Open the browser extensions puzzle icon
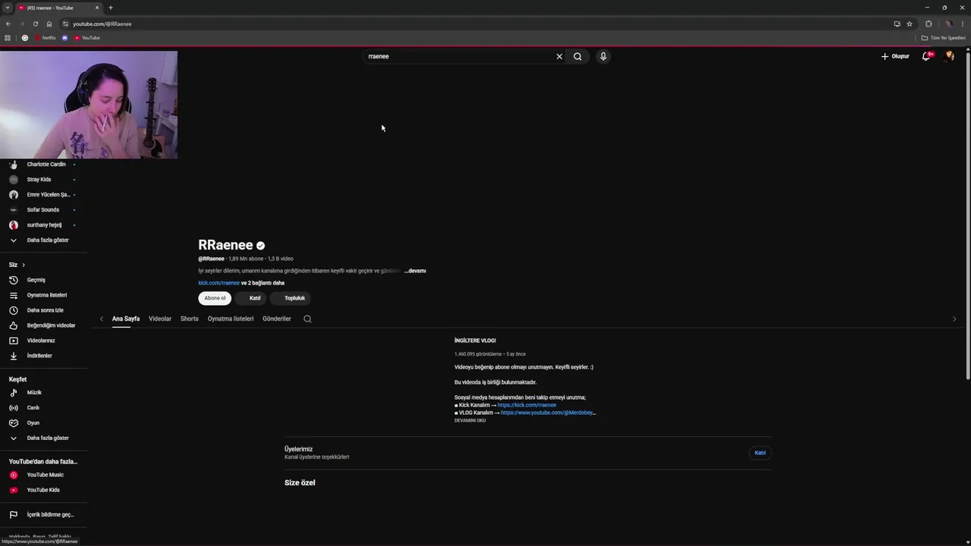Viewport: 971px width, 546px height. click(x=929, y=24)
